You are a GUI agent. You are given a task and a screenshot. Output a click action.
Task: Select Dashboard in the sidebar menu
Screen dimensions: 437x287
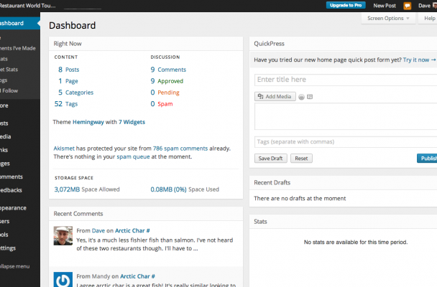pos(20,24)
